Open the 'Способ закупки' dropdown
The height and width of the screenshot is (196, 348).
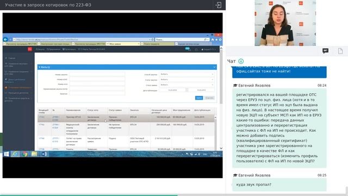point(187,74)
